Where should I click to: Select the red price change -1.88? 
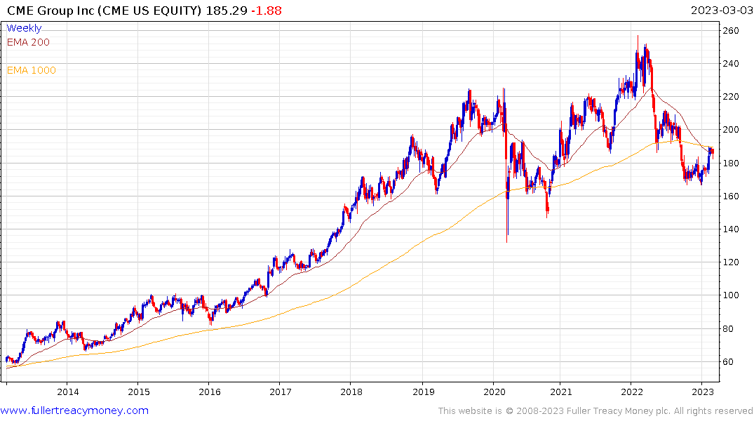point(267,11)
